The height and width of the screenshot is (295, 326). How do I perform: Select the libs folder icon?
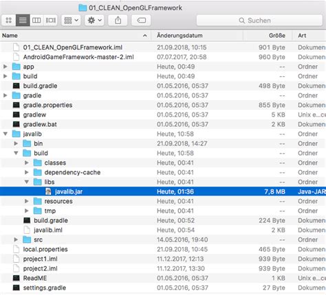click(x=37, y=182)
